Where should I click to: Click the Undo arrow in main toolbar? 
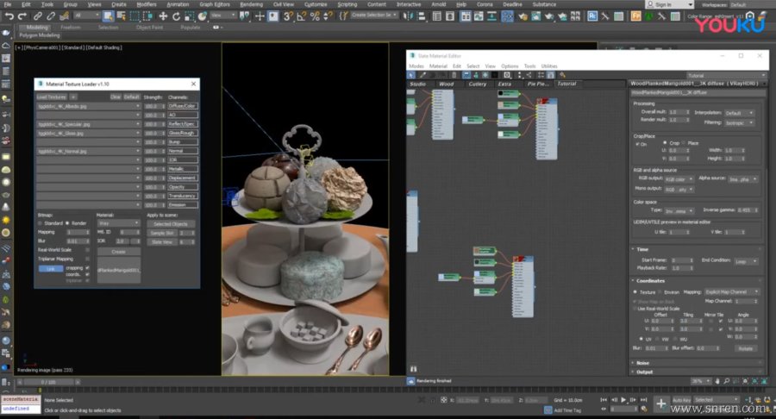point(10,16)
